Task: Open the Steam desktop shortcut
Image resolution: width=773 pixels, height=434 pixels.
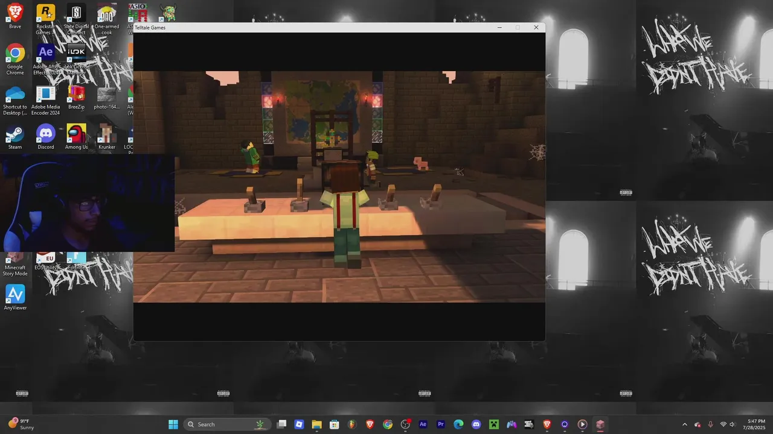Action: point(15,137)
